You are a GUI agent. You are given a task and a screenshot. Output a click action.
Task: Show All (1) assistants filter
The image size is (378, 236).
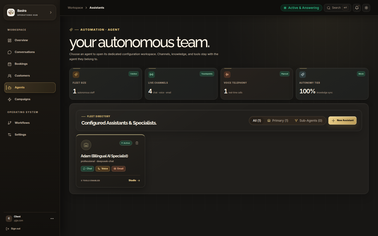(257, 121)
